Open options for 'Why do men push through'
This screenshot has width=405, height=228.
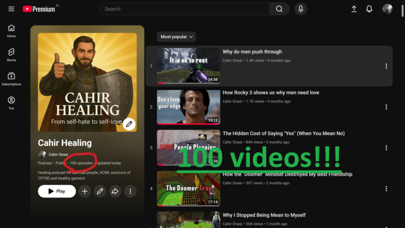(386, 66)
